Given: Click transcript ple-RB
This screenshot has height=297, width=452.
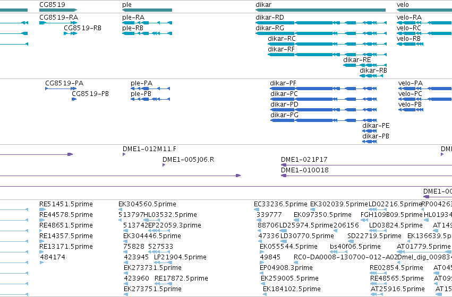Looking at the screenshot, I should pos(147,33).
